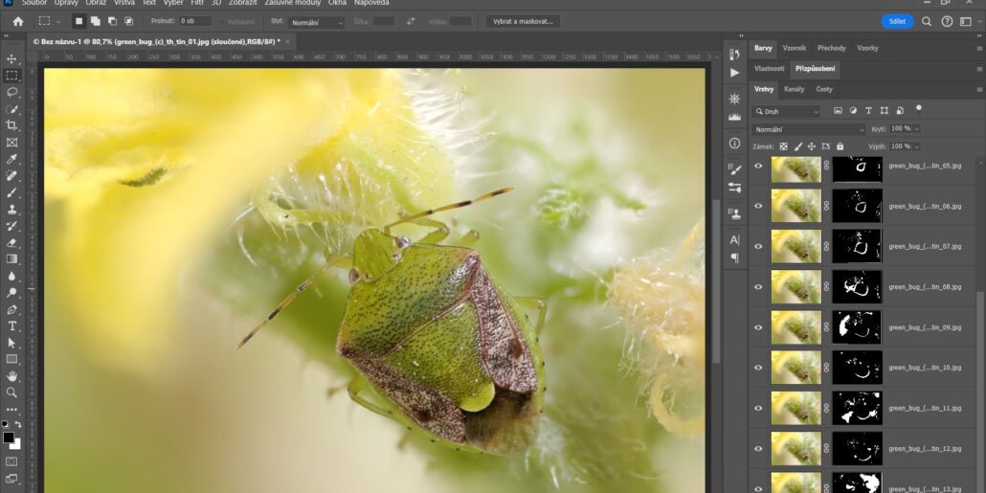This screenshot has width=986, height=493.
Task: Toggle layer filtering on/off switch
Action: coord(918,109)
